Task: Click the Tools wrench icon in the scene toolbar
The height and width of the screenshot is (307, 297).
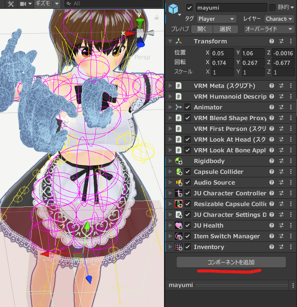Action: [10, 3]
